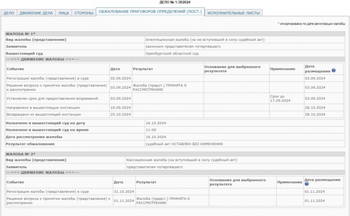Select the Возвращено из вышестоящей инстанции row
Image resolution: width=350 pixels, height=216 pixels.
point(43,114)
